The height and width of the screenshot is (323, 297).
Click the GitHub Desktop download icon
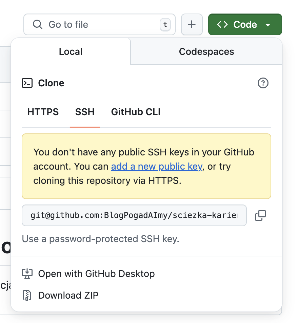(27, 274)
